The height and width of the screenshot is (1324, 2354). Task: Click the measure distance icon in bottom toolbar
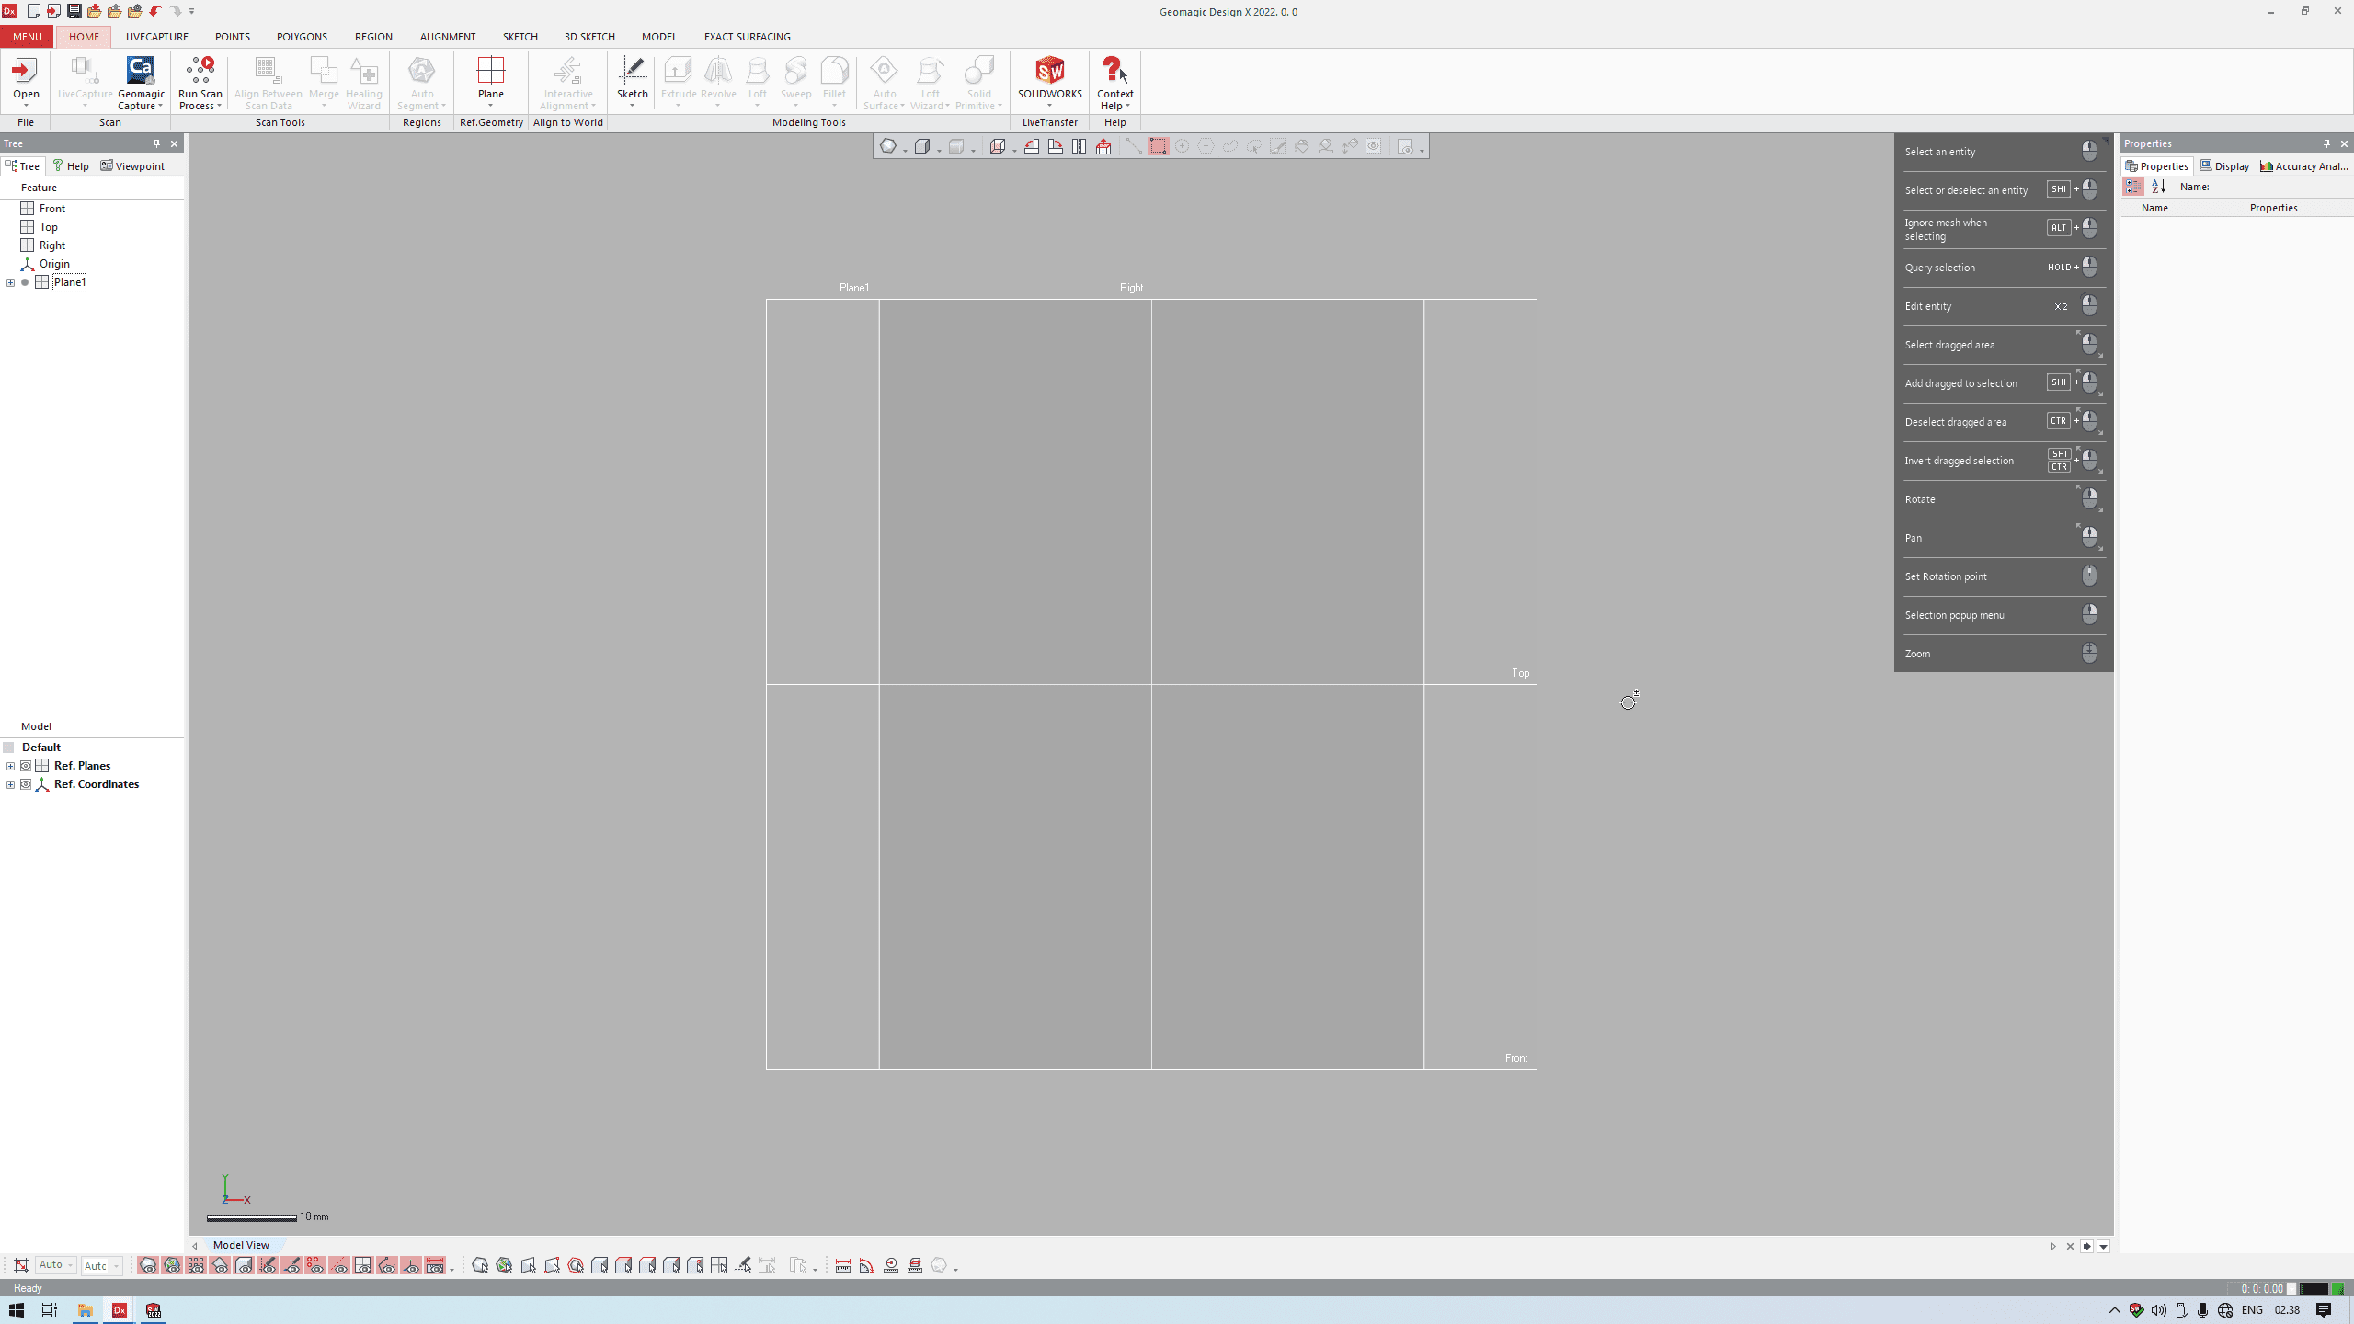point(842,1266)
